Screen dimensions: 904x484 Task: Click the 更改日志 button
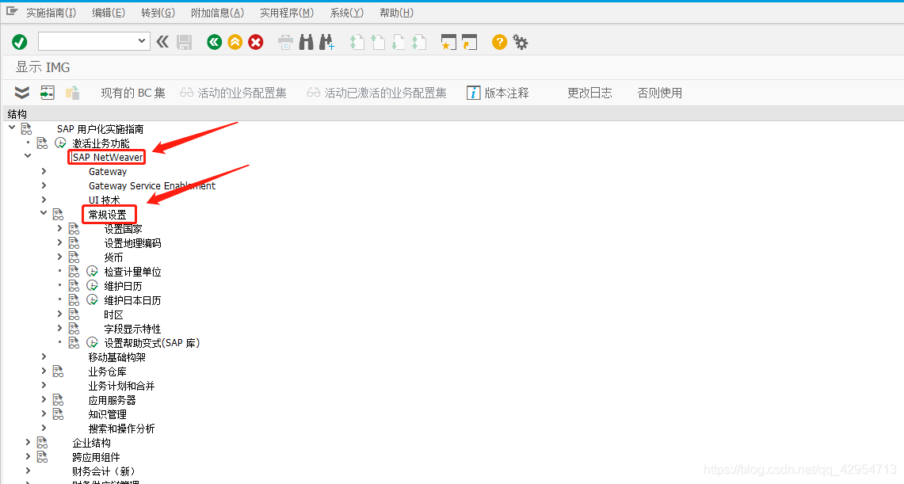click(x=589, y=93)
